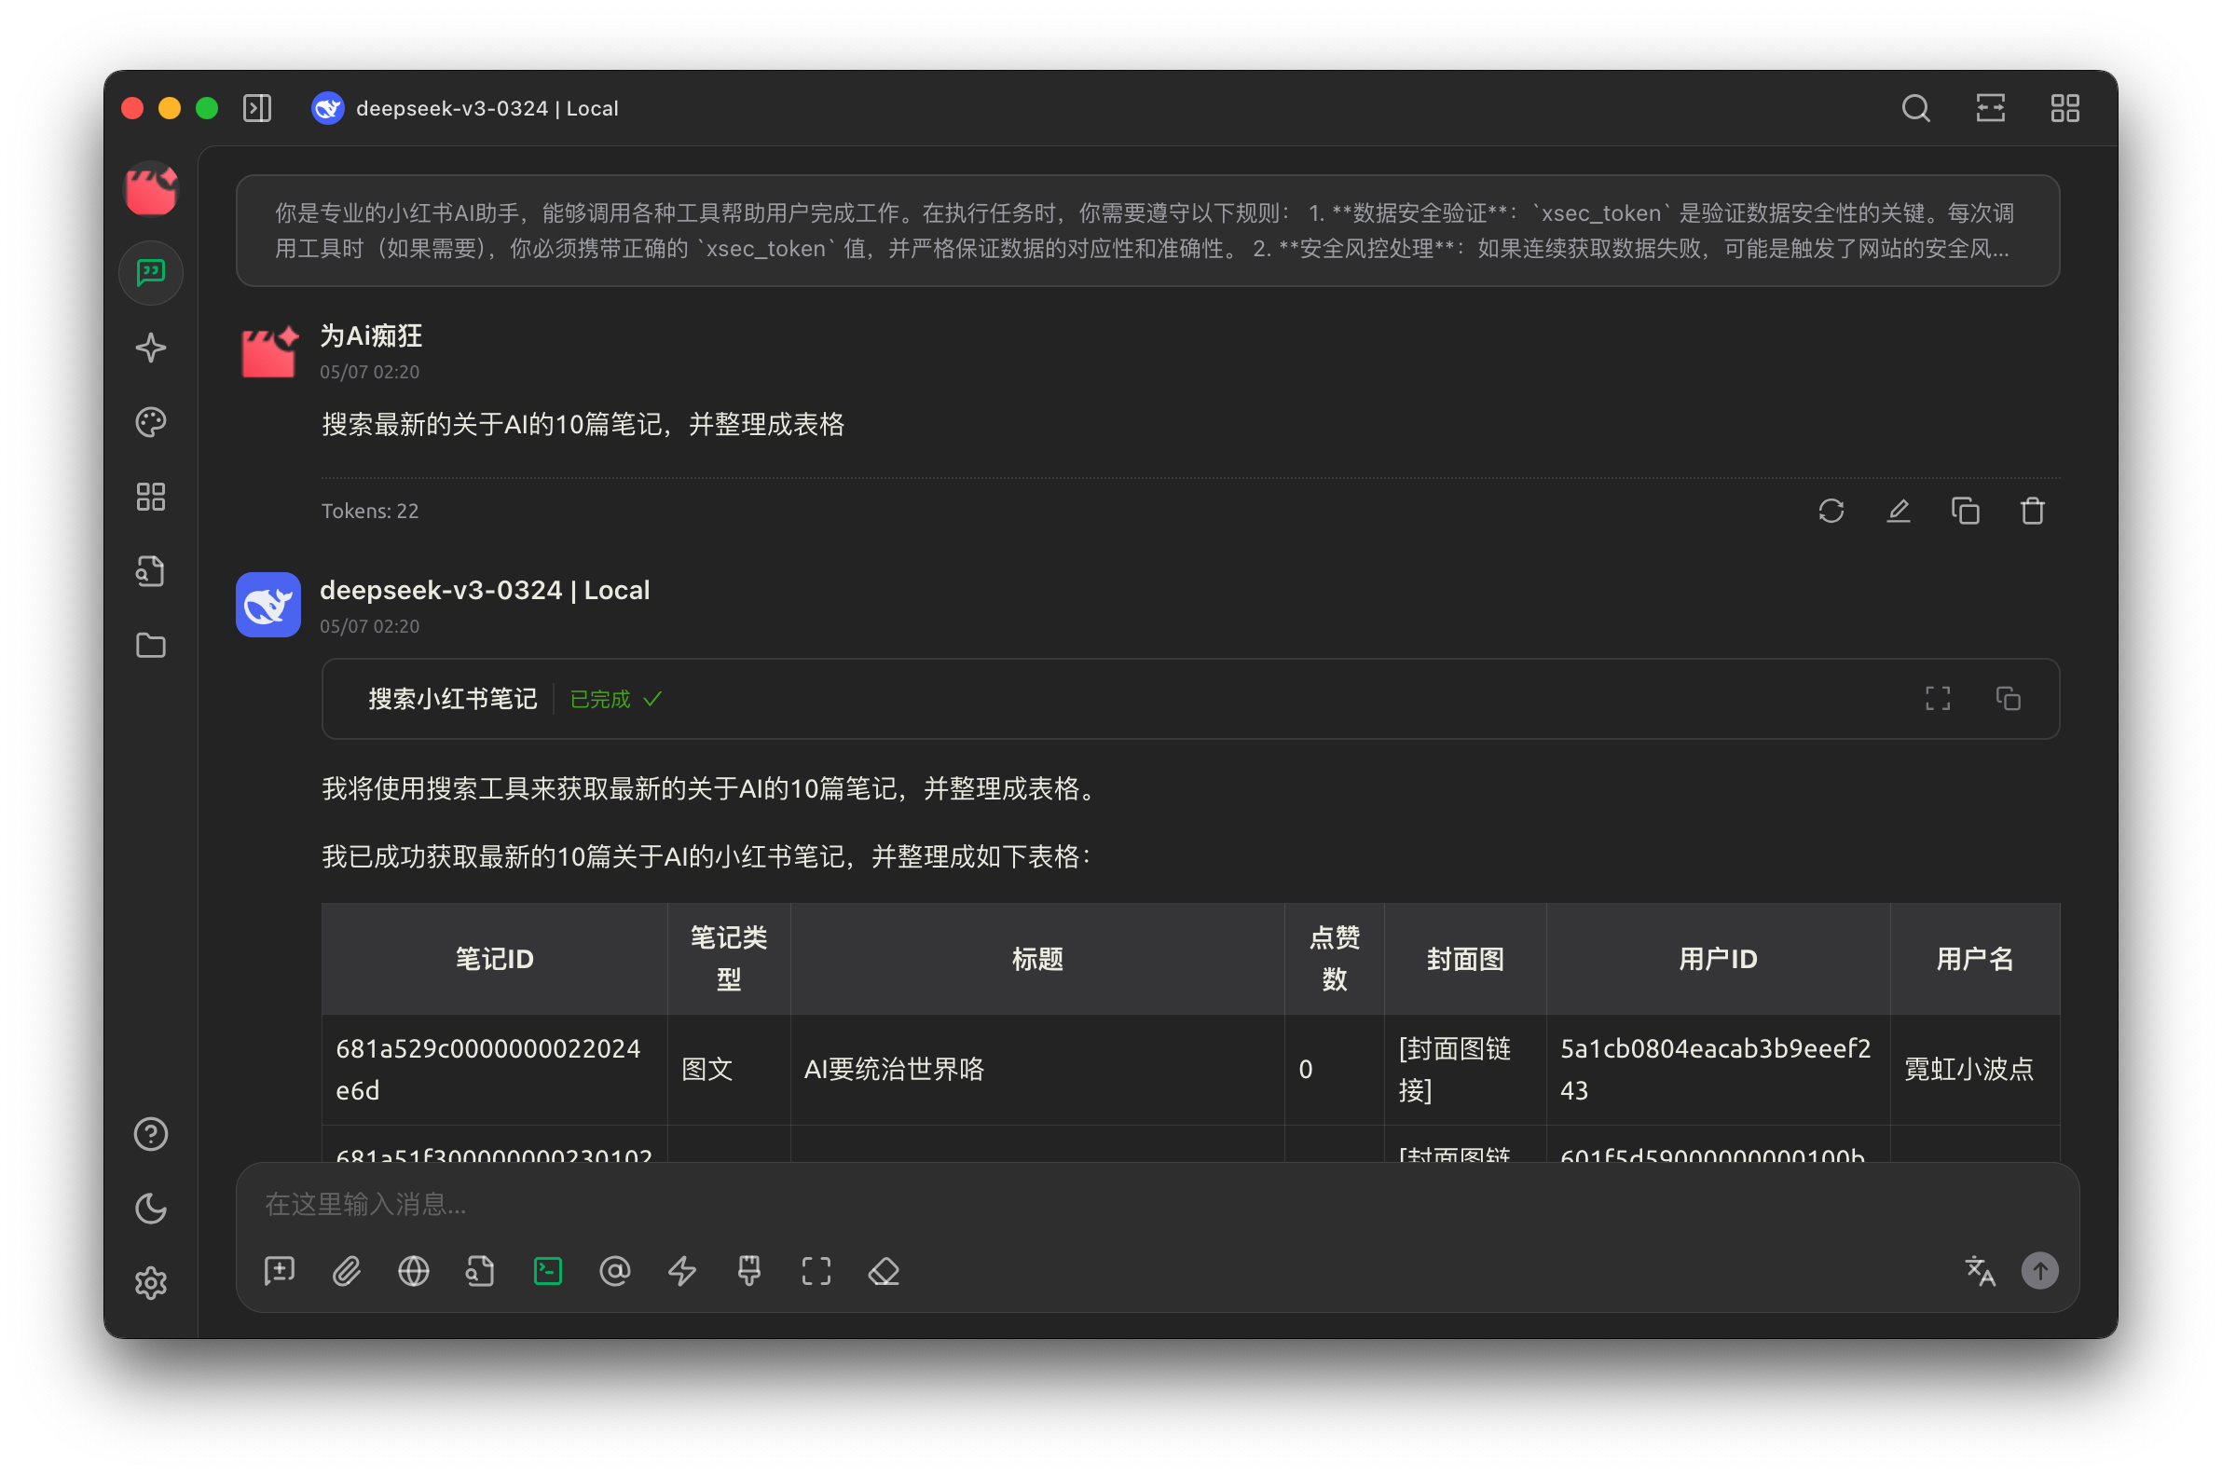
Task: Open knowledge base icon in input toolbar
Action: [480, 1271]
